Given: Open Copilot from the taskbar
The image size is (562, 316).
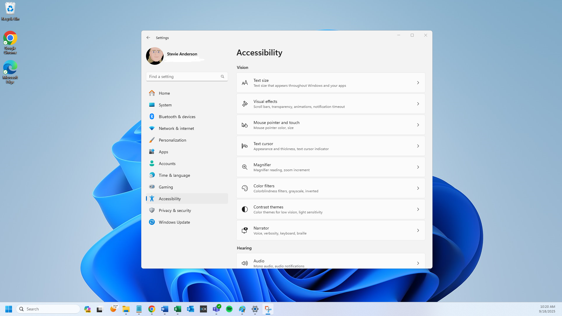Looking at the screenshot, I should pyautogui.click(x=87, y=309).
